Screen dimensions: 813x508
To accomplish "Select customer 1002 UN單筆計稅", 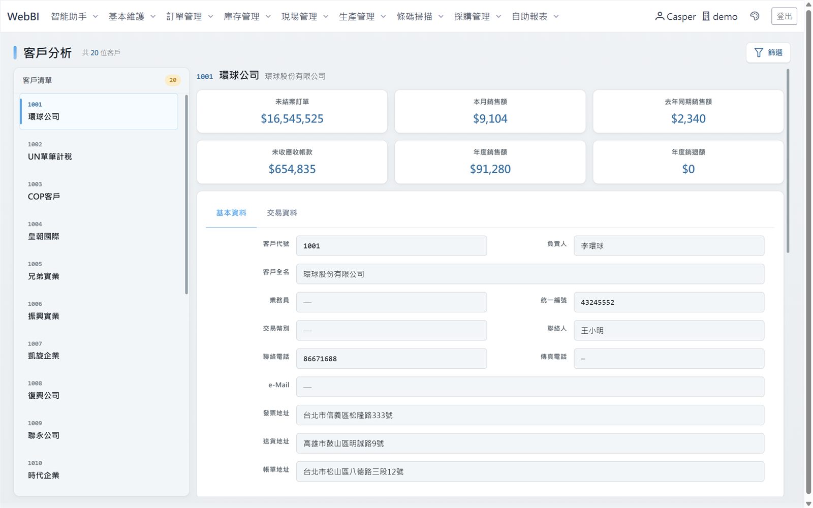I will 99,151.
